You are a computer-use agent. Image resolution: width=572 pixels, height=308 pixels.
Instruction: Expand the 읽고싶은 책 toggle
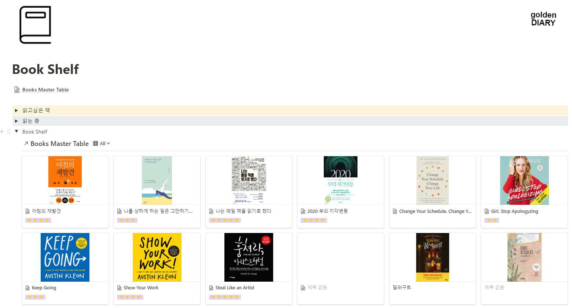pyautogui.click(x=16, y=110)
